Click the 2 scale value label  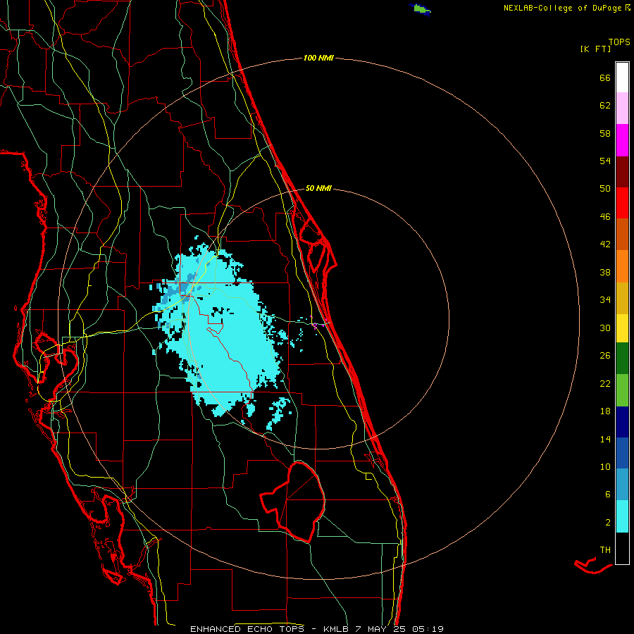click(x=608, y=523)
